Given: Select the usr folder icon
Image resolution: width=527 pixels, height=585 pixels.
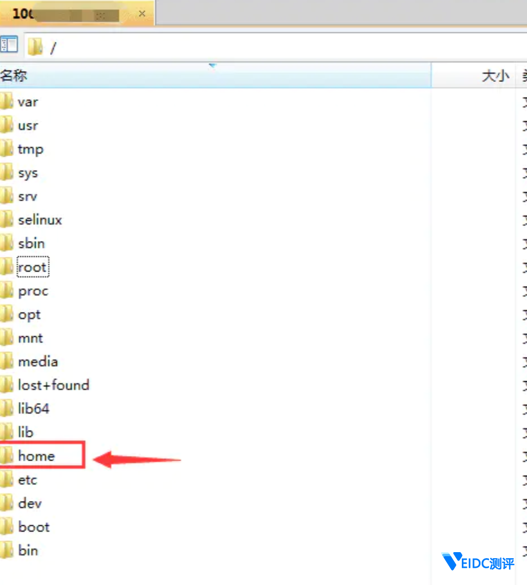Looking at the screenshot, I should (x=7, y=125).
